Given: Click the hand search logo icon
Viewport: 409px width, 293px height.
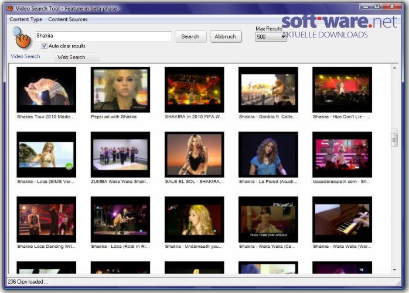Looking at the screenshot, I should point(22,38).
